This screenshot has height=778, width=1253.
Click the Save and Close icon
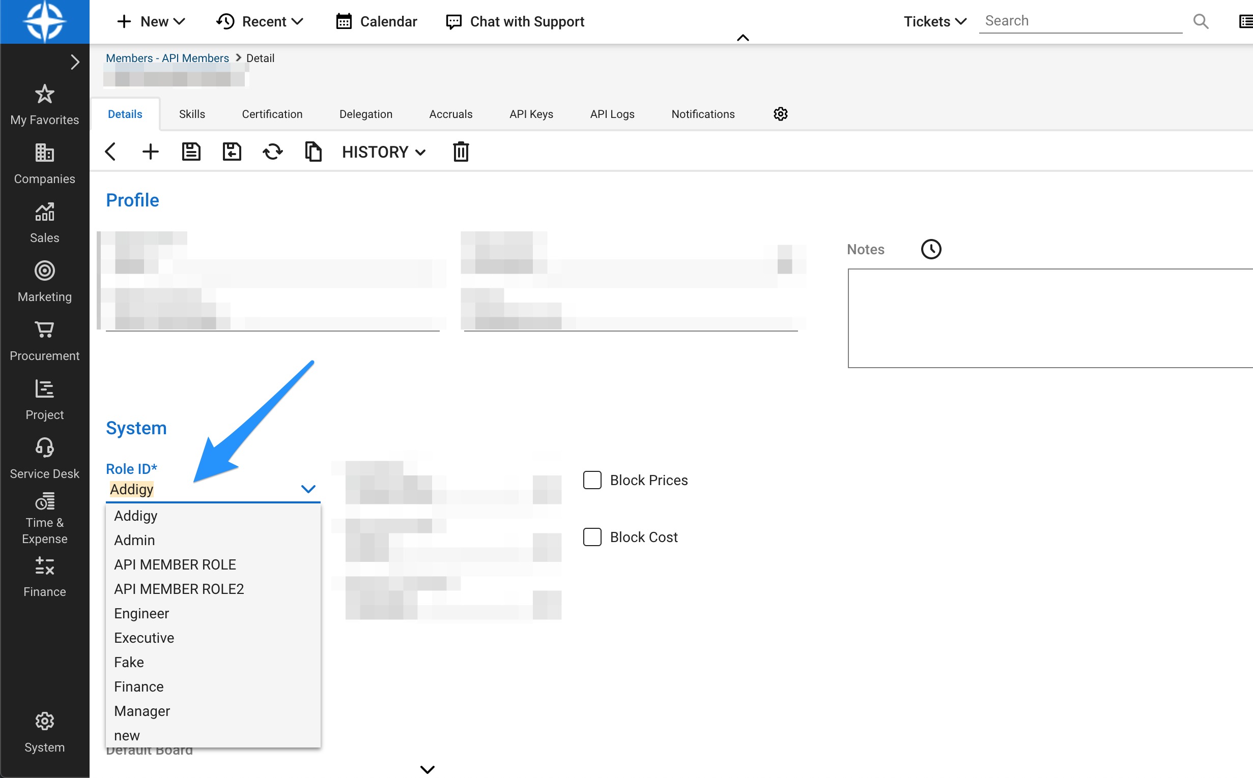pyautogui.click(x=232, y=152)
